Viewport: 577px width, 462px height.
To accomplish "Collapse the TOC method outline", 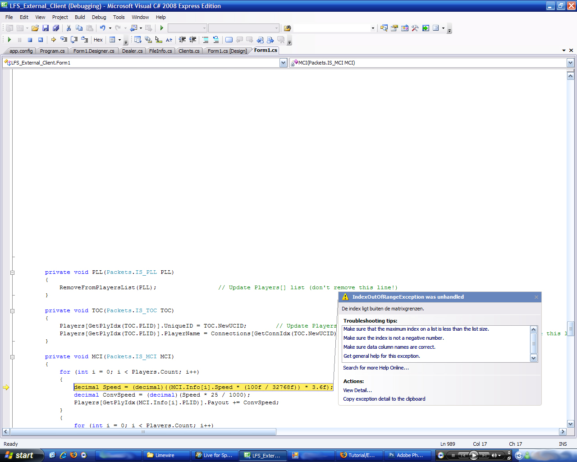I will pos(12,311).
